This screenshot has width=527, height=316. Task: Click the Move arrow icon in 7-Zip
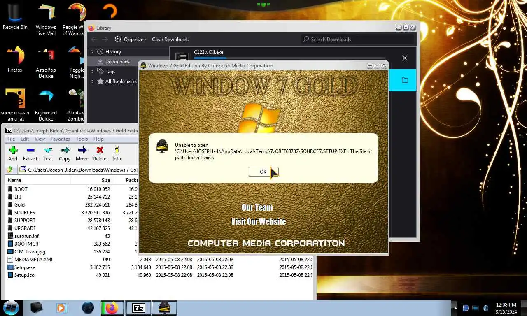tap(82, 150)
